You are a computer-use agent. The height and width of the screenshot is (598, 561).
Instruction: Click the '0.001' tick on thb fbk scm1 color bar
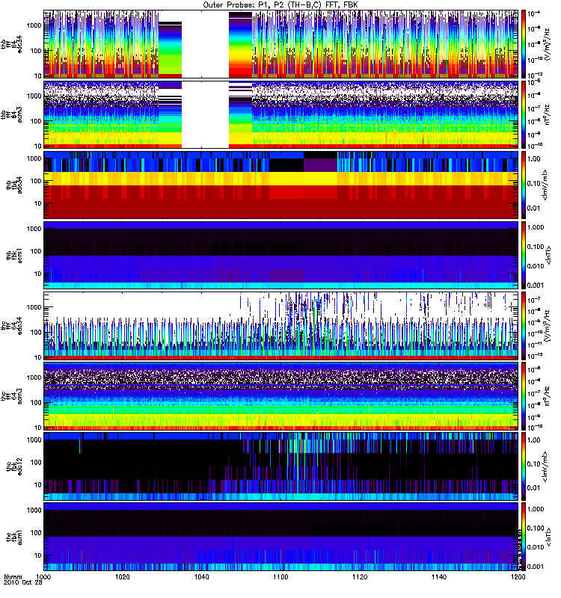pos(536,286)
